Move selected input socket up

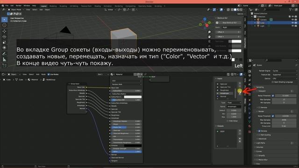point(240,91)
